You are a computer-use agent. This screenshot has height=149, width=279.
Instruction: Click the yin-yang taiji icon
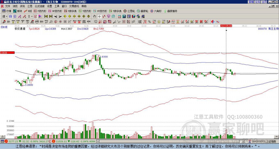[x=213, y=22]
